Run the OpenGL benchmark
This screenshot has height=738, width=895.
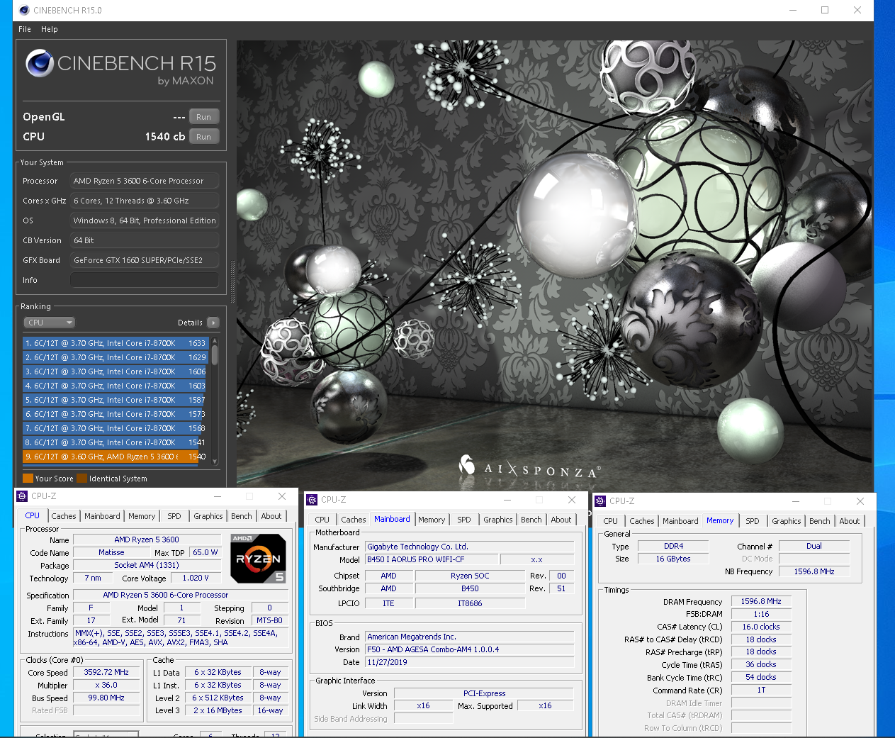coord(204,117)
